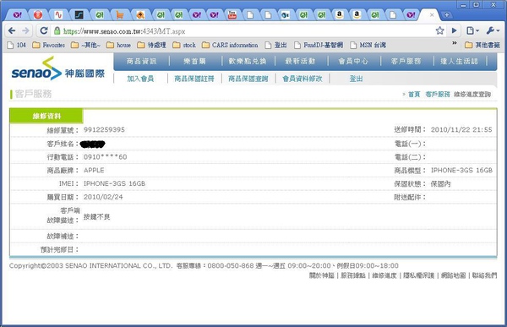Click the browser forward arrow

pos(25,30)
